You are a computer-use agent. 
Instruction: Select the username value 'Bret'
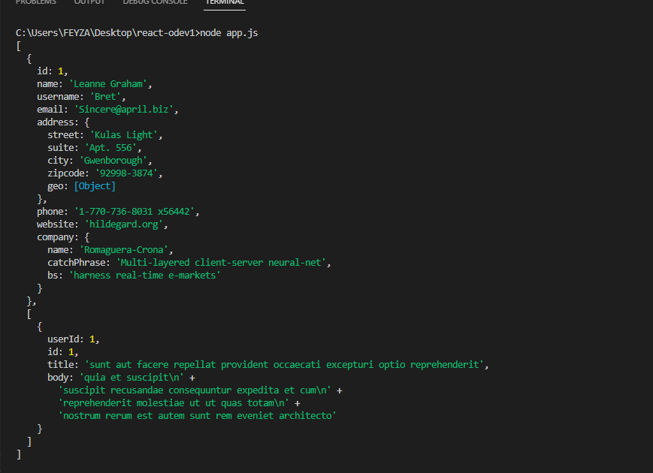[x=107, y=96]
